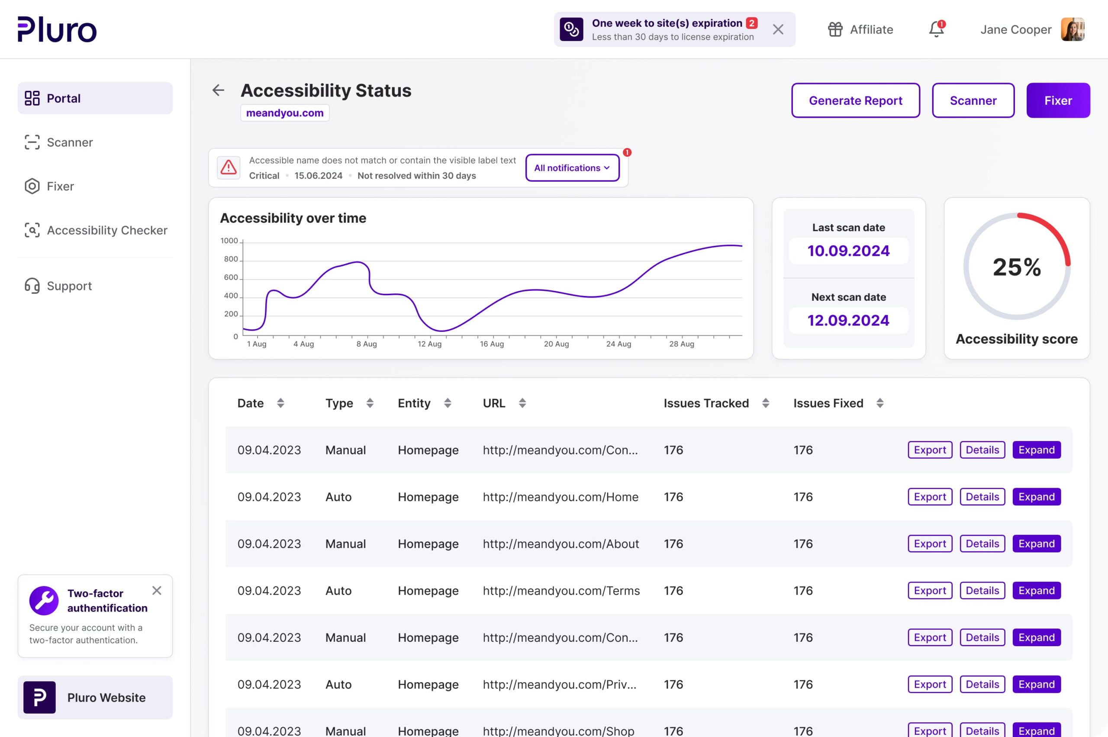Export the meandyou.com/Home scan results
This screenshot has height=737, width=1108.
click(929, 497)
